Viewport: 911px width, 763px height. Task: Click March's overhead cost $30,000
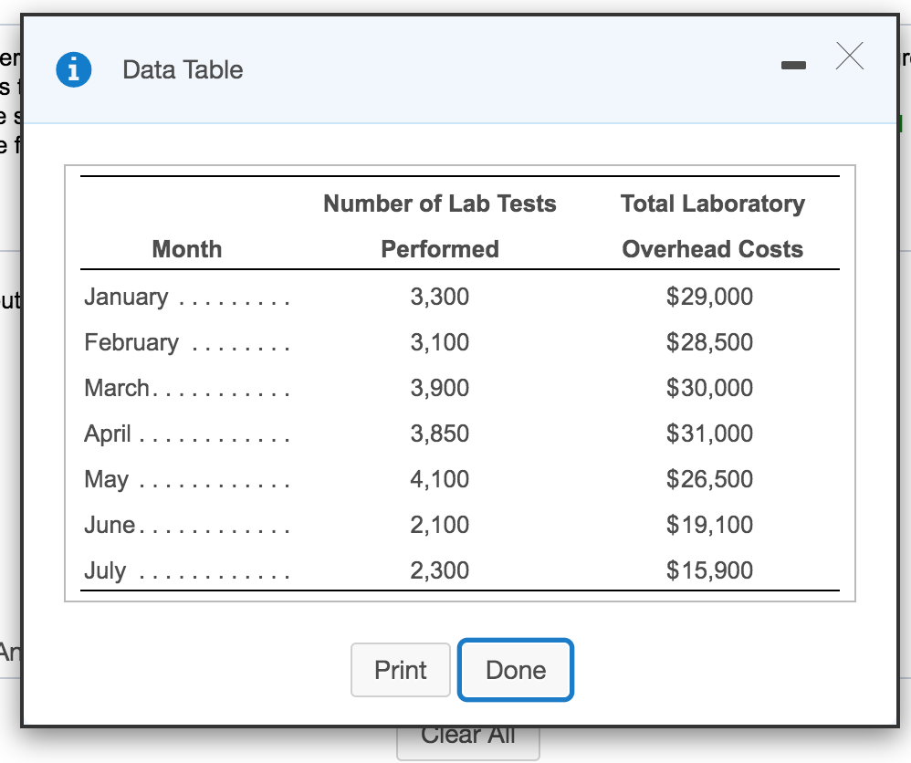709,388
